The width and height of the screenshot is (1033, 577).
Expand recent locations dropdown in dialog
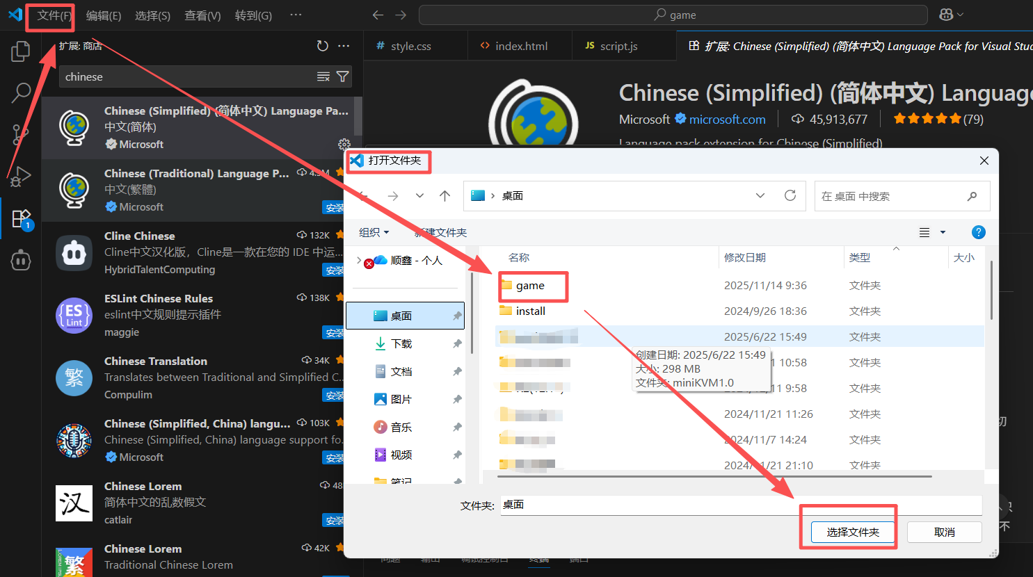tap(419, 196)
